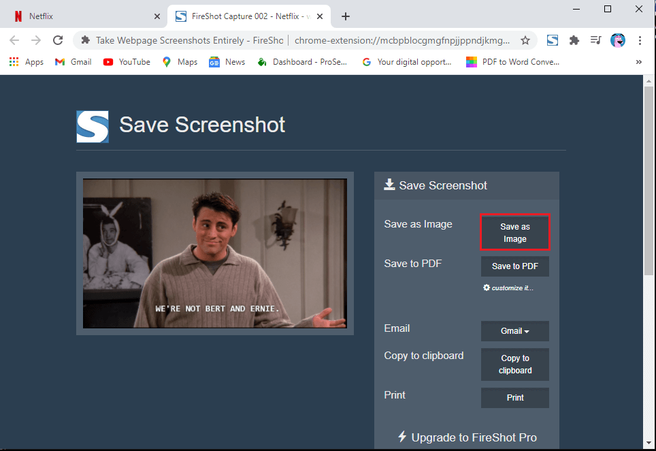Open Chrome's three-dot menu

(x=640, y=40)
